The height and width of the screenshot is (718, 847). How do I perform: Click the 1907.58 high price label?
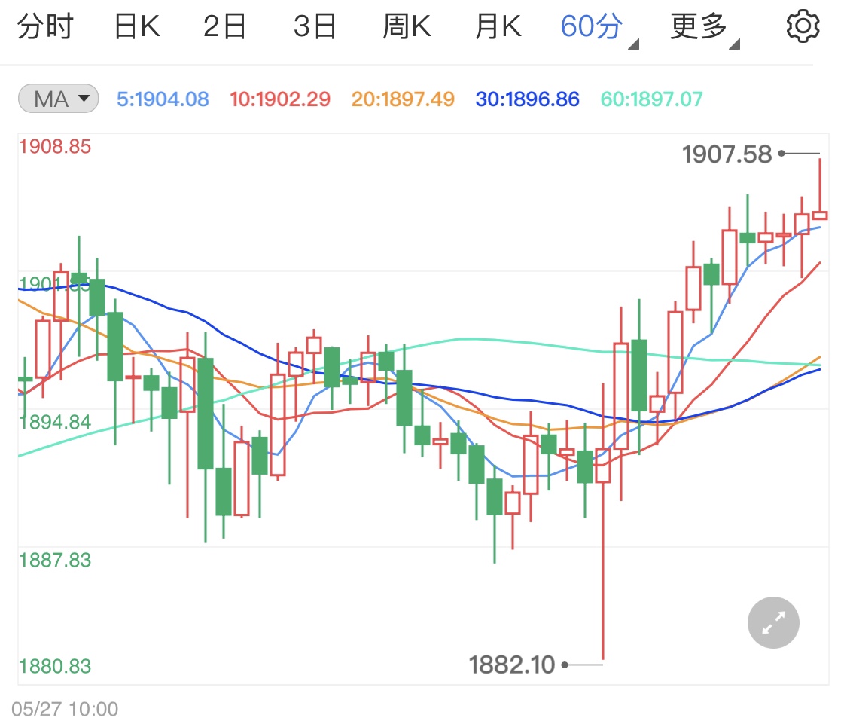727,154
